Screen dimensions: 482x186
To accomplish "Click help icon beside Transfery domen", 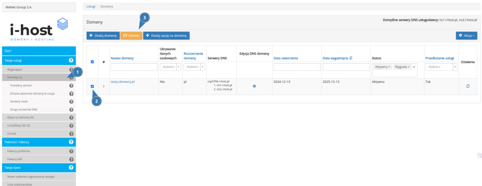I will [71, 86].
